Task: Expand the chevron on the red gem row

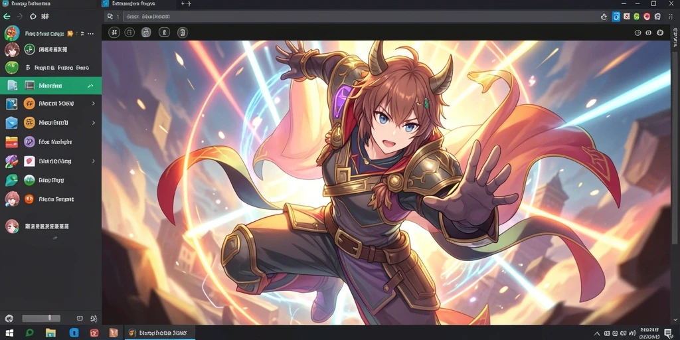Action: click(x=93, y=161)
